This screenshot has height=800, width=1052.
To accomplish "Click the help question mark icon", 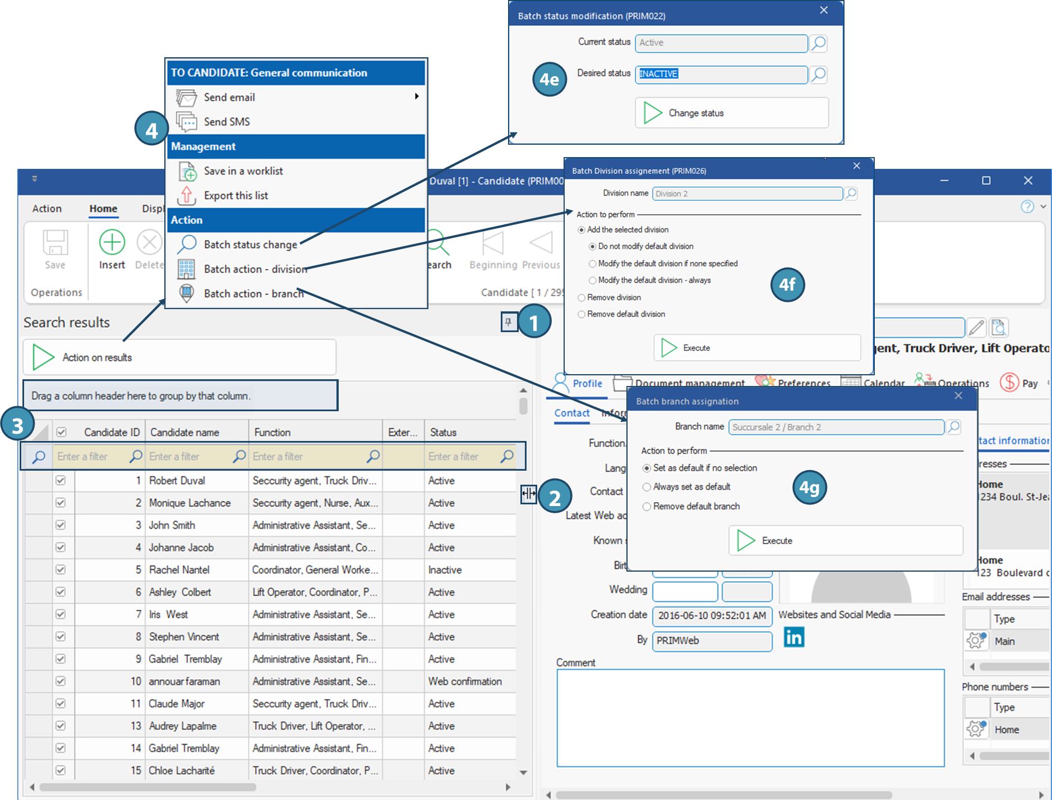I will coord(1027,206).
